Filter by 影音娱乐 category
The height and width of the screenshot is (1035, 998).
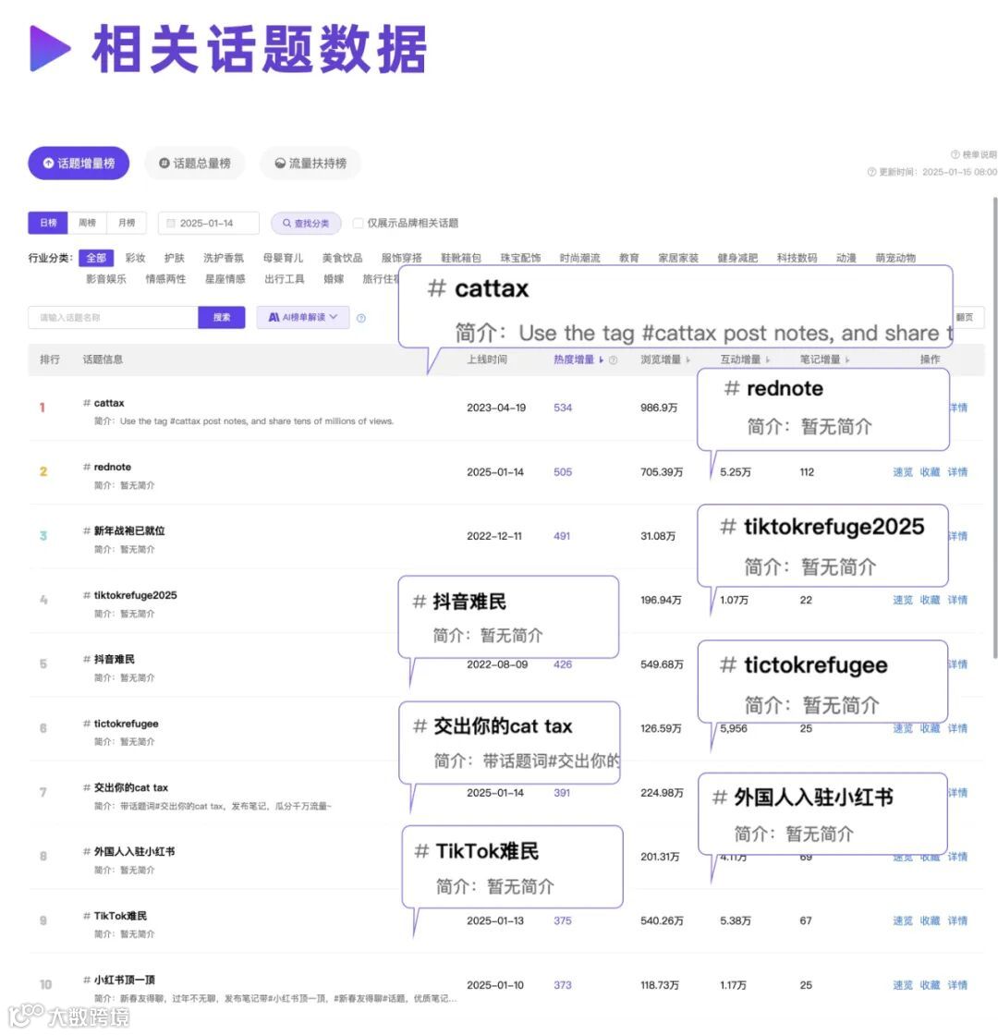[106, 279]
